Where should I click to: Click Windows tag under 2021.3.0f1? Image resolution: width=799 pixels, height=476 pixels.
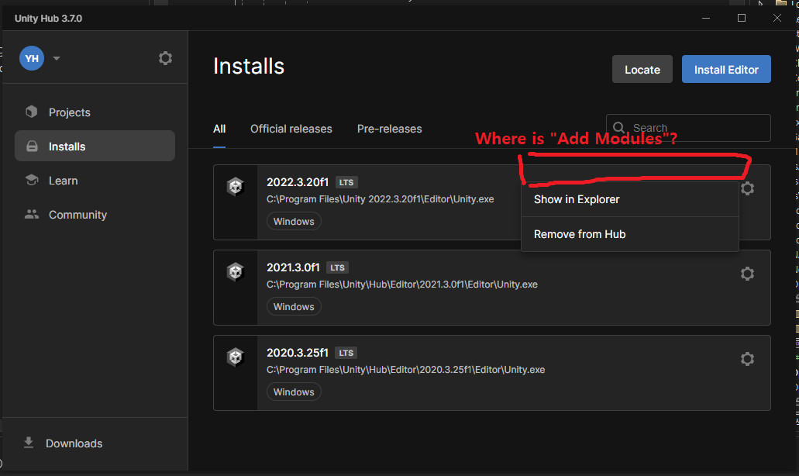click(x=294, y=306)
